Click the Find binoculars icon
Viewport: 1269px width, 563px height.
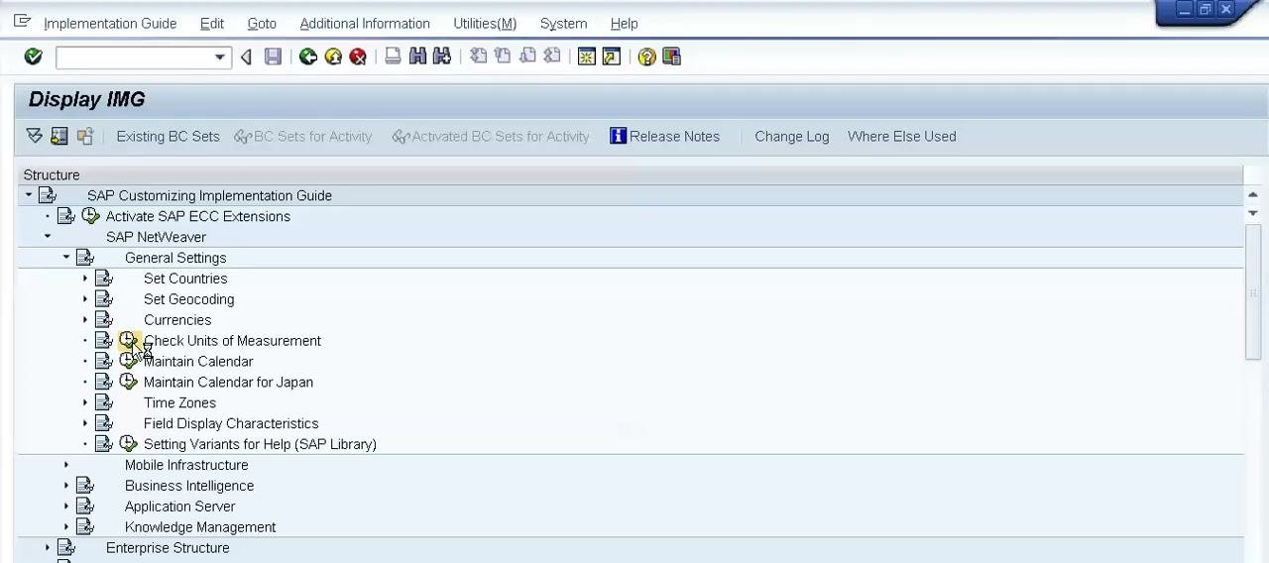click(417, 56)
